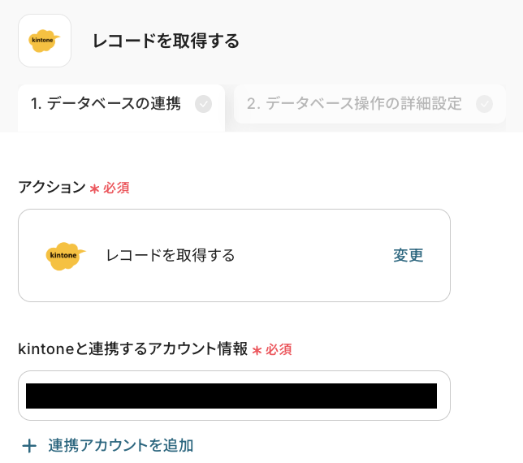Select the レコードを取得する text in the action card

click(171, 256)
